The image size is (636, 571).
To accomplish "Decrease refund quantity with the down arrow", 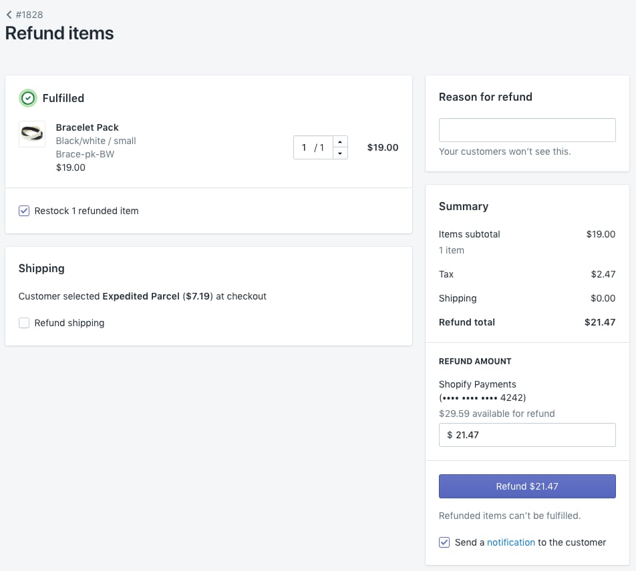I will (x=340, y=153).
